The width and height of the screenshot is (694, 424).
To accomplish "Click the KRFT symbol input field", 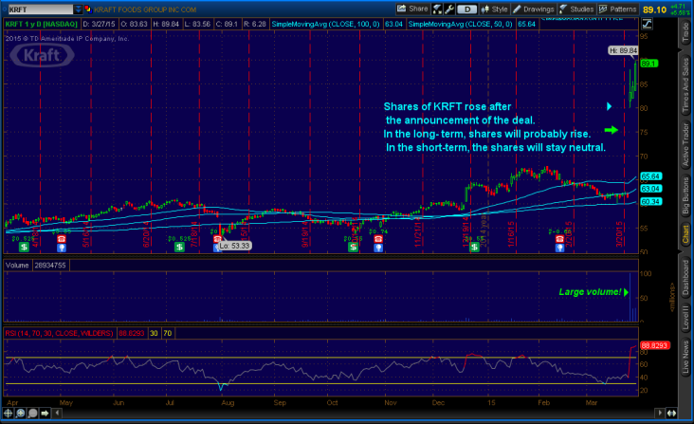I will [40, 9].
